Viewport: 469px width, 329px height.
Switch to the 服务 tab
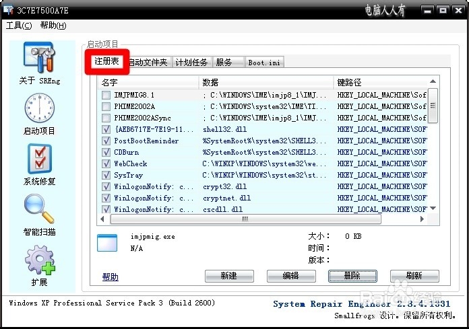pyautogui.click(x=228, y=63)
